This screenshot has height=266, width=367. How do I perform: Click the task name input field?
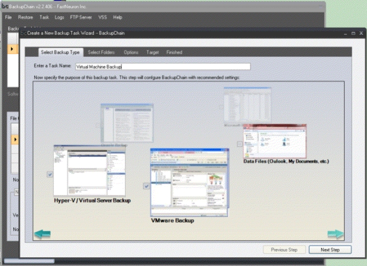[x=163, y=66]
